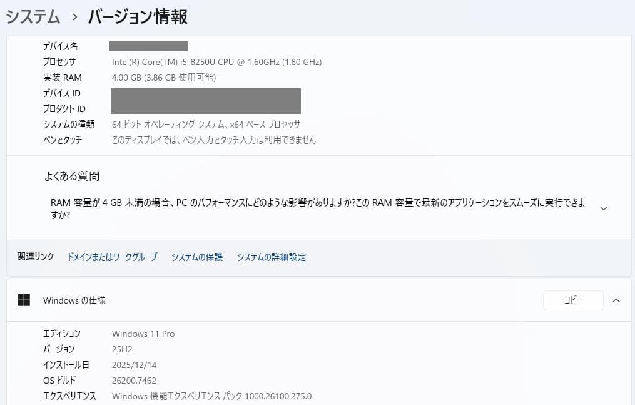Click the chevron icon on the FAQ row
Screen dimensions: 635x405
coord(603,208)
